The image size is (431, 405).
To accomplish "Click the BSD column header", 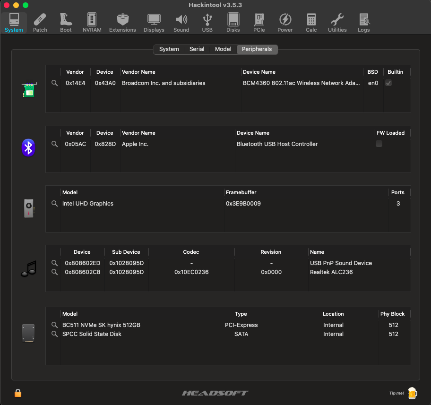I will (373, 72).
